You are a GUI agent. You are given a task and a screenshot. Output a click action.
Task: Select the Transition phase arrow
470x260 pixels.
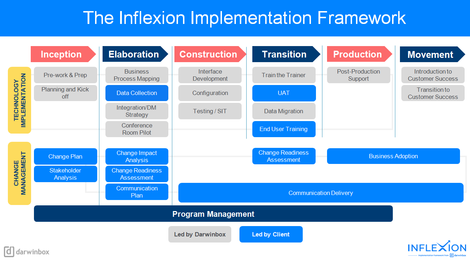click(x=286, y=54)
